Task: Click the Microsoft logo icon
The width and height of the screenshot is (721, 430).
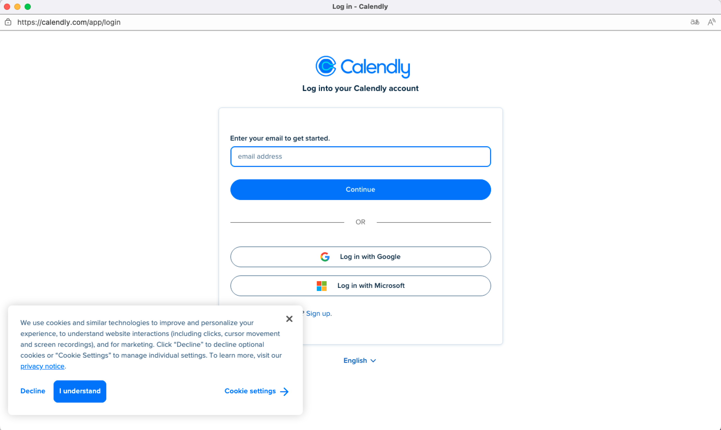Action: 321,286
